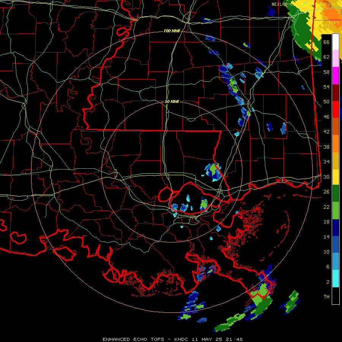The image size is (342, 342).
Task: Click the legend value "14"
Action: (x=326, y=237)
